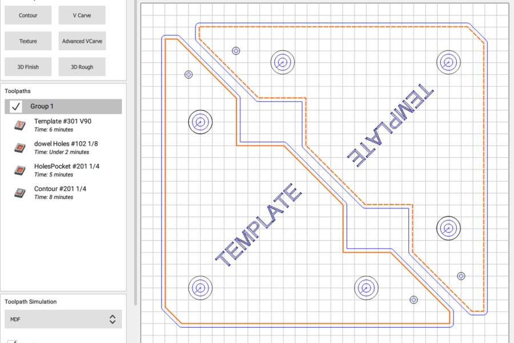Click the 'Time: 5 minutes' text
Viewport: 514px width, 343px height.
[54, 174]
